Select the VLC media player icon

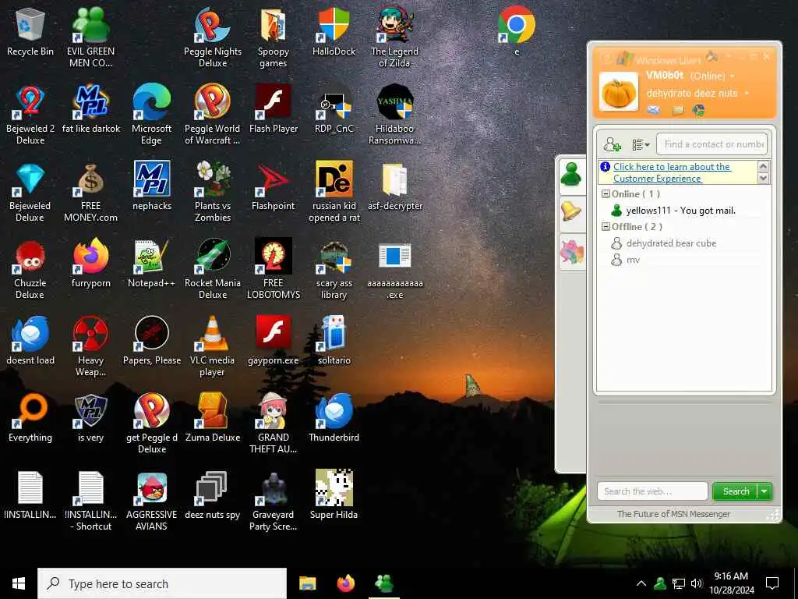click(x=213, y=346)
